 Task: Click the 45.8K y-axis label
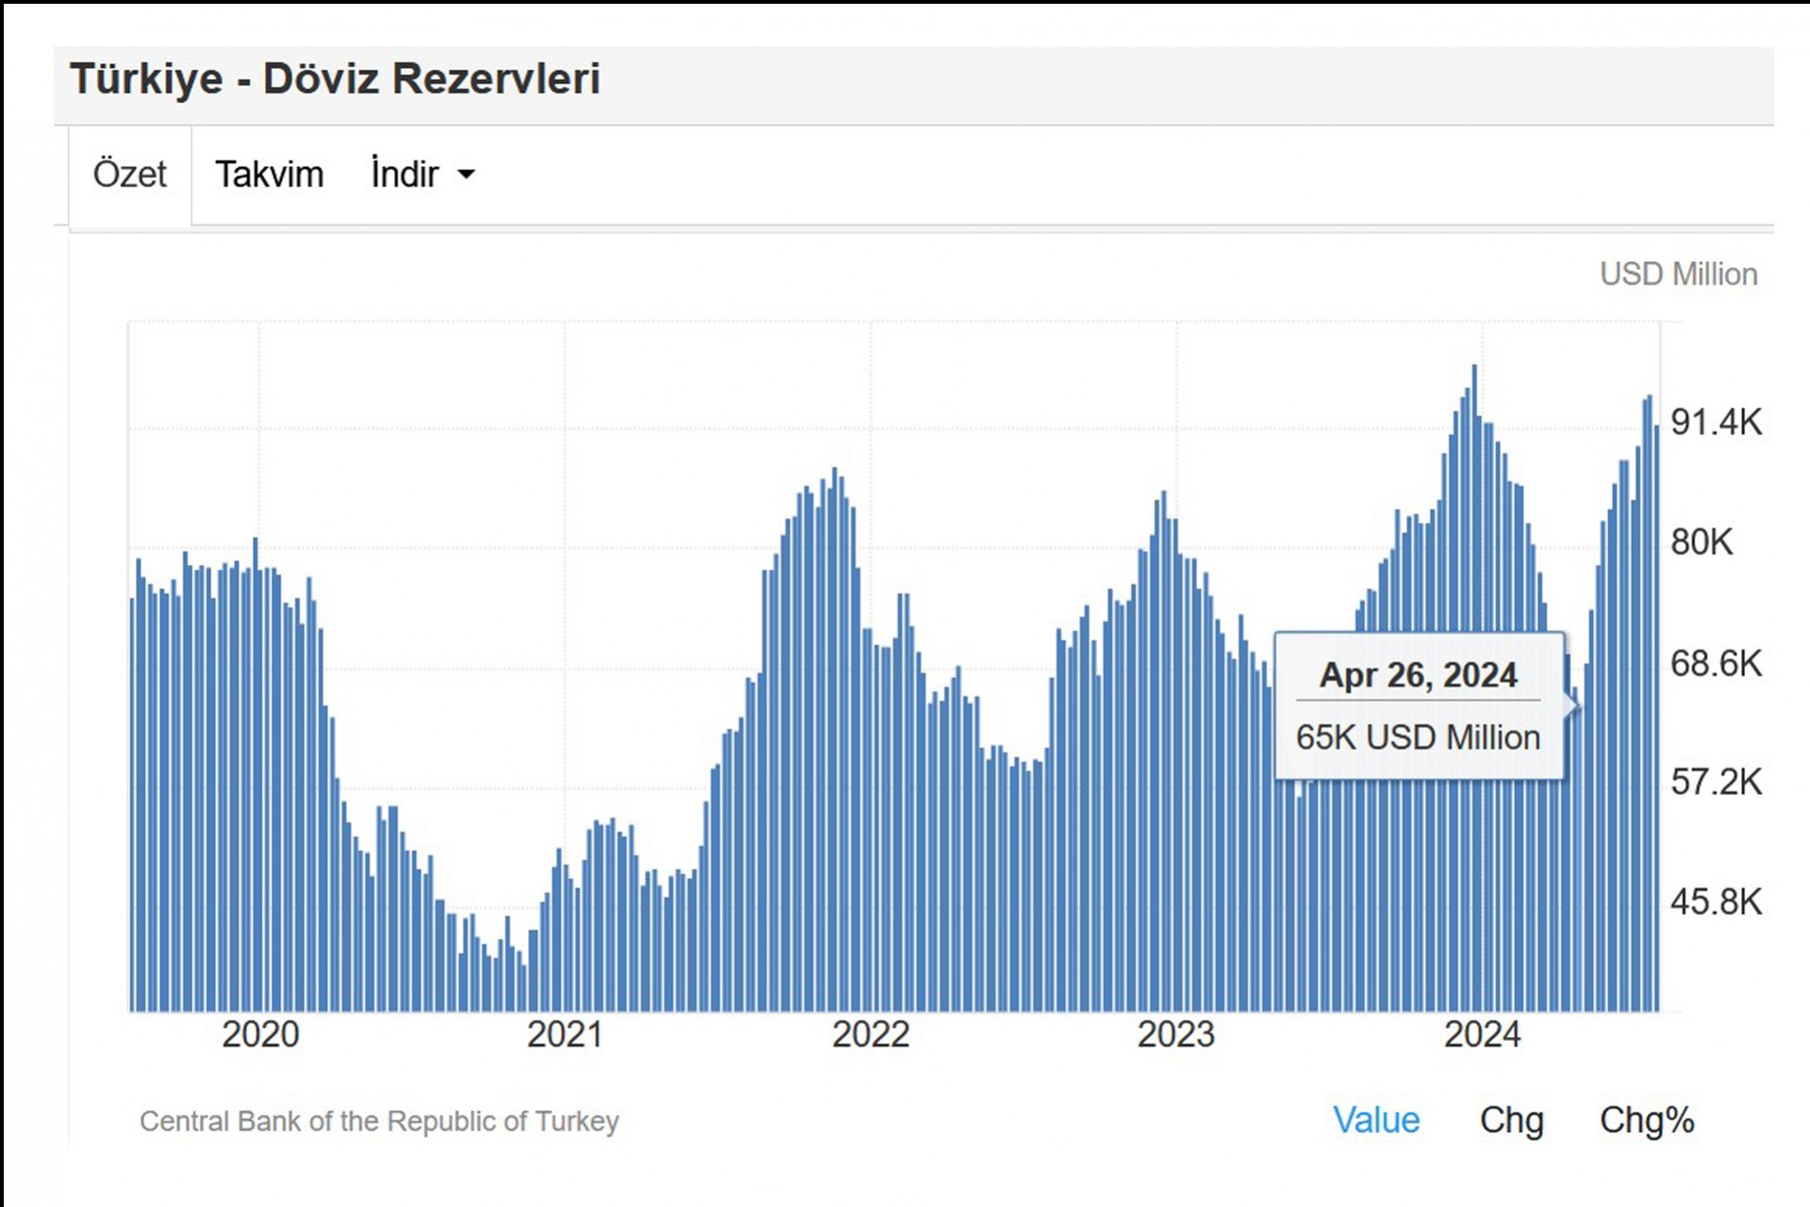tap(1716, 902)
